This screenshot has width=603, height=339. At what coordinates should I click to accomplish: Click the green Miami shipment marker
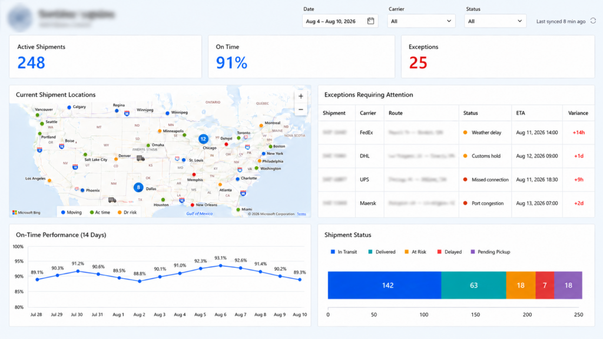pyautogui.click(x=238, y=210)
